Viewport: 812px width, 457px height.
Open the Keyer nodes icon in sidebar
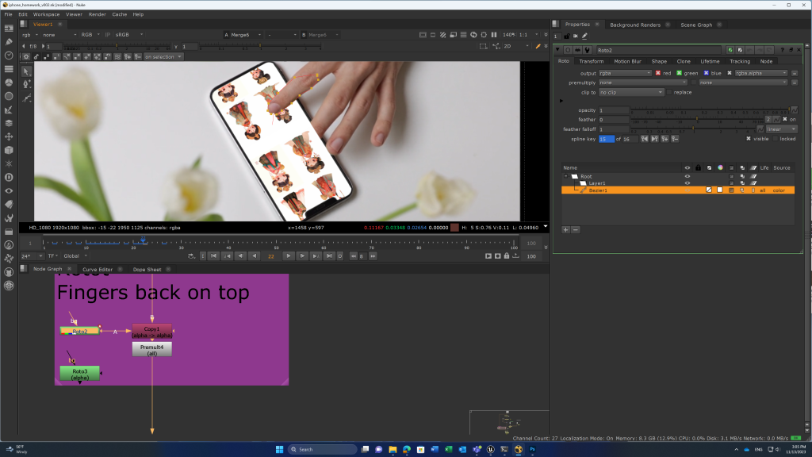[x=9, y=109]
